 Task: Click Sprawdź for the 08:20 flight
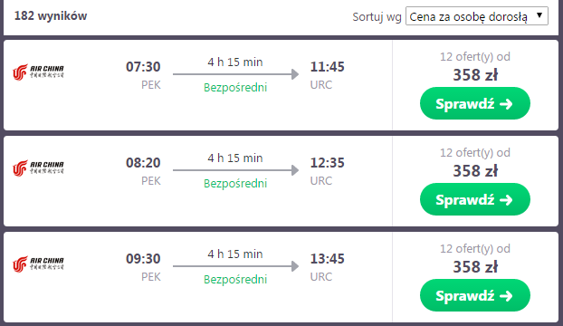[x=474, y=199]
